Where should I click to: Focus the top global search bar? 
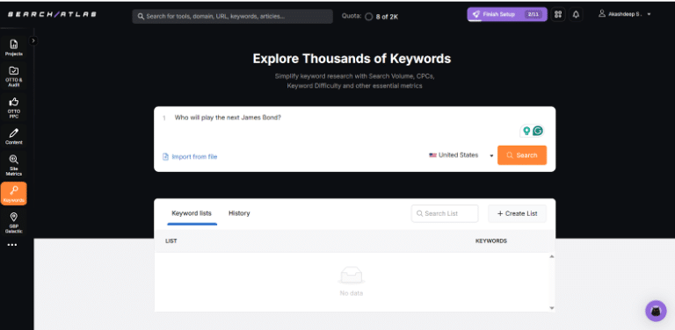(232, 17)
